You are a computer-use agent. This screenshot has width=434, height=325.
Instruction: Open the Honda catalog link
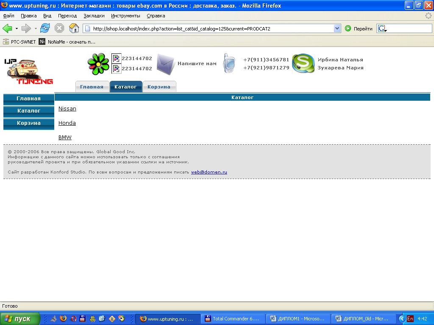click(x=67, y=123)
